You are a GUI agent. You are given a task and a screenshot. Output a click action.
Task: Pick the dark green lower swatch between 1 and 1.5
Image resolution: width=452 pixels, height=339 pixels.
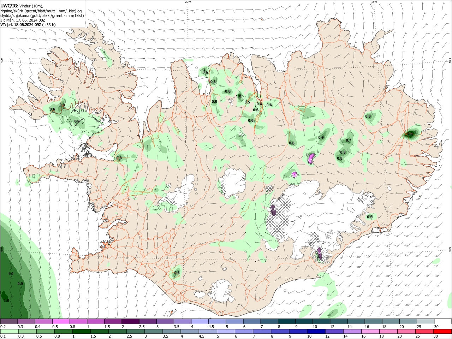coord(81,331)
